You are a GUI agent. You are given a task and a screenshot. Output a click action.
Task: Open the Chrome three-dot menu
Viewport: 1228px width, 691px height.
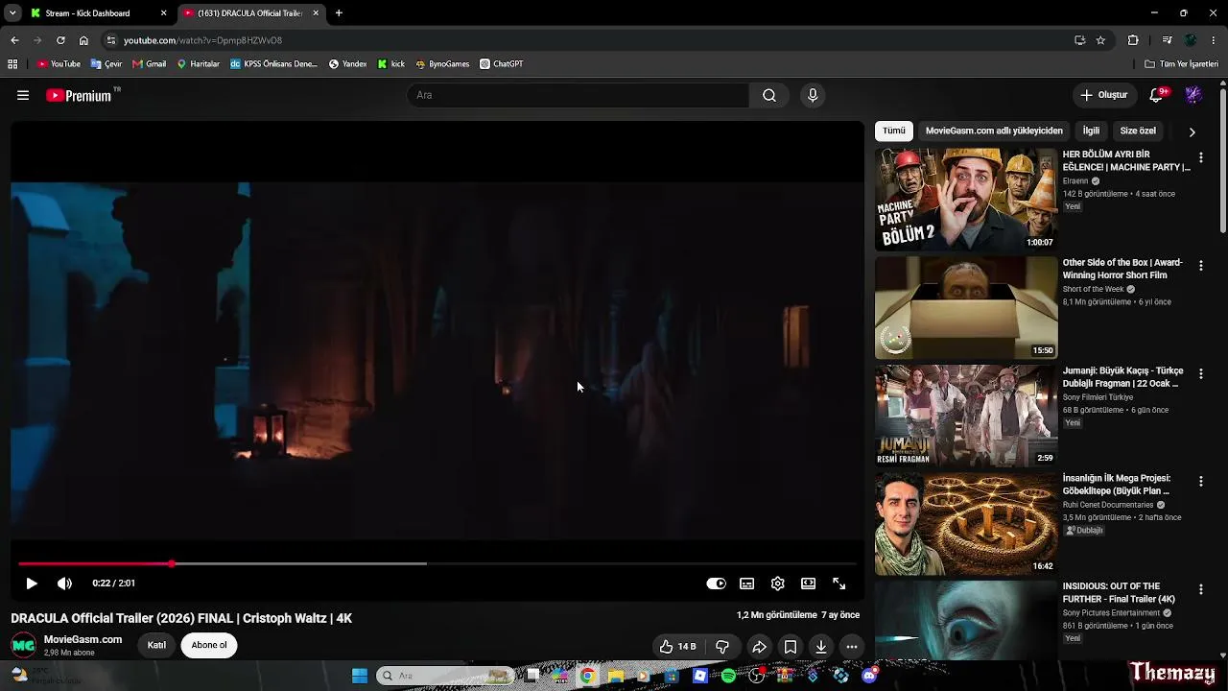[x=1214, y=40]
